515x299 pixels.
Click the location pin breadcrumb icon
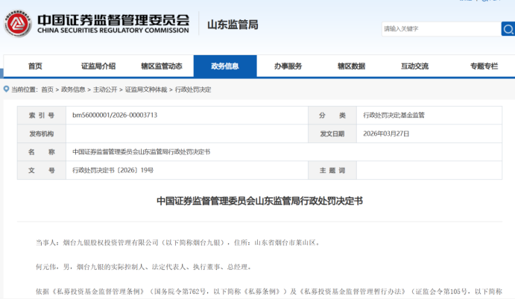pyautogui.click(x=7, y=89)
